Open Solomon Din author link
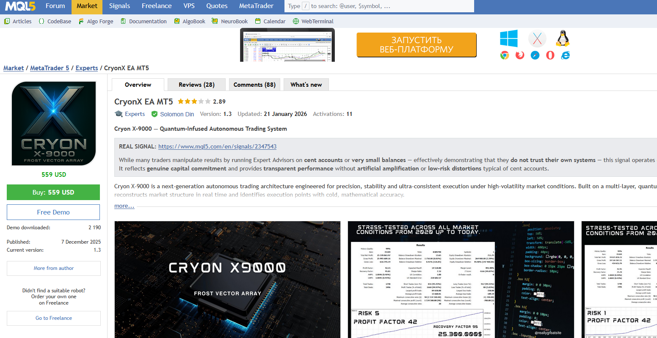This screenshot has height=338, width=657. tap(177, 114)
